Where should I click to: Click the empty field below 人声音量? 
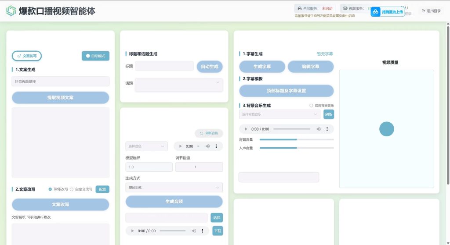coord(279,177)
